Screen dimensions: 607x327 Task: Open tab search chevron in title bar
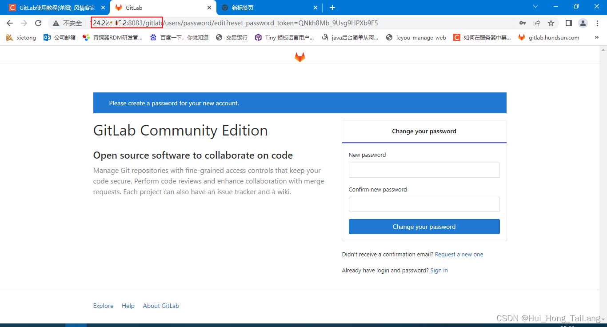click(x=535, y=6)
